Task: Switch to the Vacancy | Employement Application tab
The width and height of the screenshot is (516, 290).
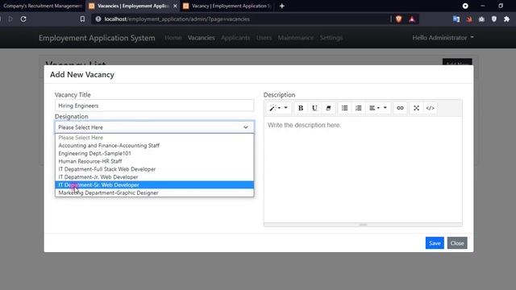Action: 227,6
